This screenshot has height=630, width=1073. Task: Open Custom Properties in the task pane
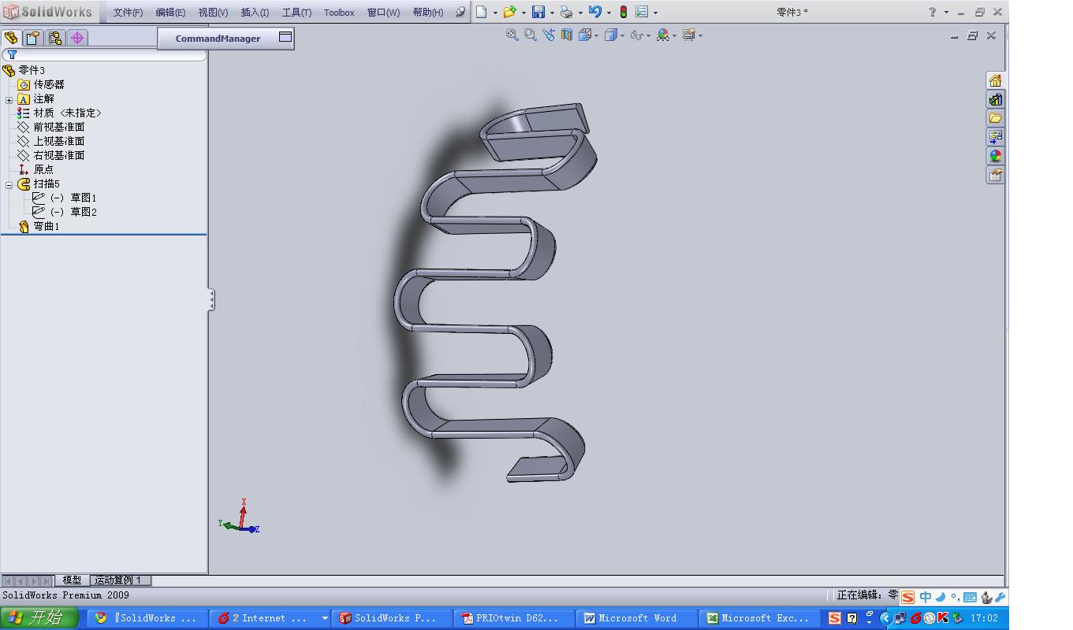click(x=996, y=175)
